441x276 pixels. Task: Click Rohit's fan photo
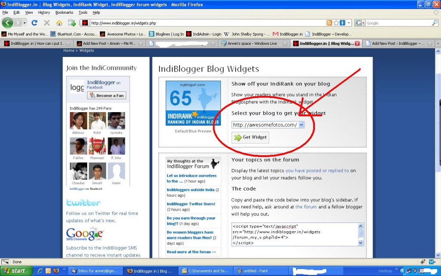point(97,121)
